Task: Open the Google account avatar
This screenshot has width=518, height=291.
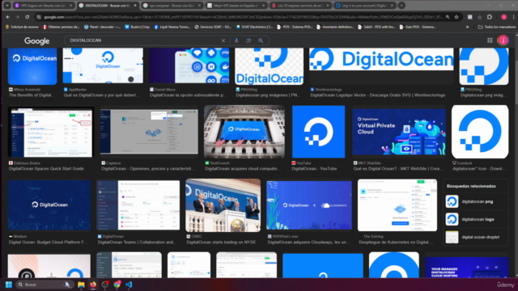Action: coord(503,40)
